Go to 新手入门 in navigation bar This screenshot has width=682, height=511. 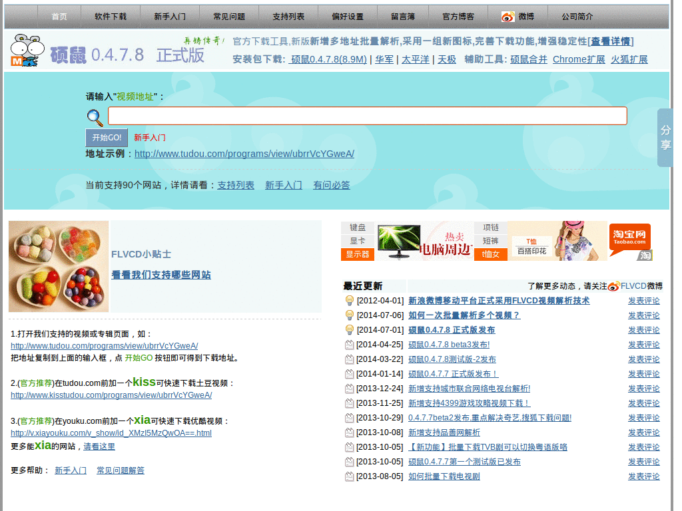click(170, 17)
